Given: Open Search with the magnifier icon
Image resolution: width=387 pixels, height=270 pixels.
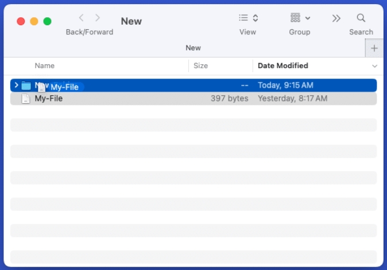Looking at the screenshot, I should tap(361, 18).
